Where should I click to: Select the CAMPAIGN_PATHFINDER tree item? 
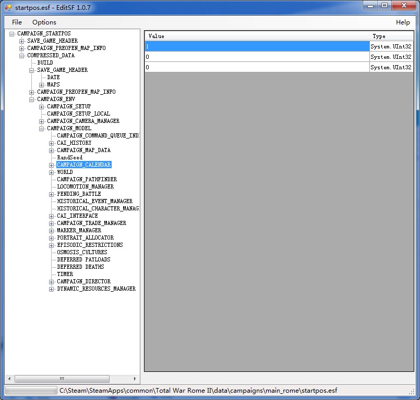[x=87, y=179]
